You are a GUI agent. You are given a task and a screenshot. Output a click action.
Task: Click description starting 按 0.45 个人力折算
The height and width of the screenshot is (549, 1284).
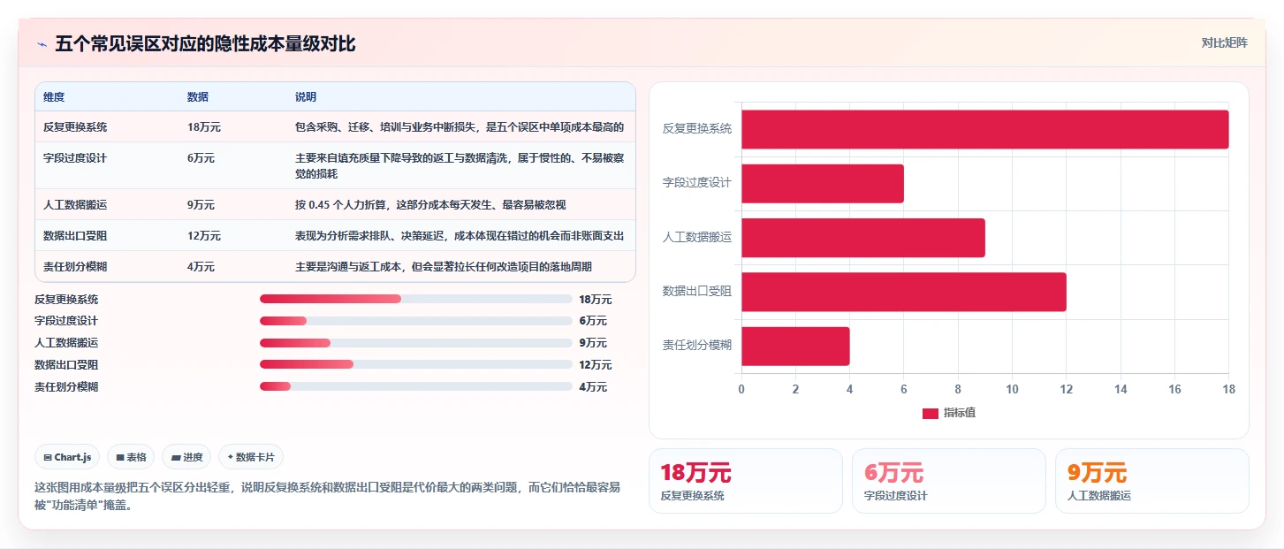pyautogui.click(x=430, y=205)
